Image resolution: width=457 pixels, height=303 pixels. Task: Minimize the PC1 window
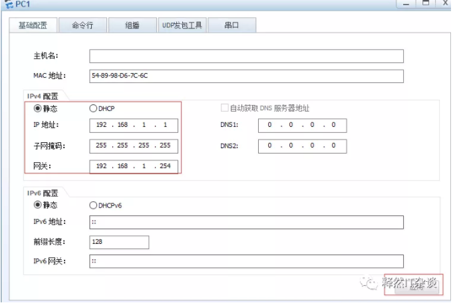[406, 3]
